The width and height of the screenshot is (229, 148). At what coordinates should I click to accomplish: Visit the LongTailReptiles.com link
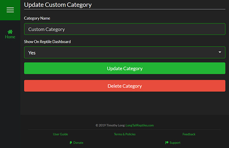click(x=140, y=125)
